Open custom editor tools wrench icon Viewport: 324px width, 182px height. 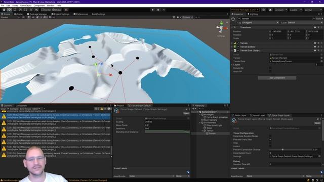tap(36, 10)
